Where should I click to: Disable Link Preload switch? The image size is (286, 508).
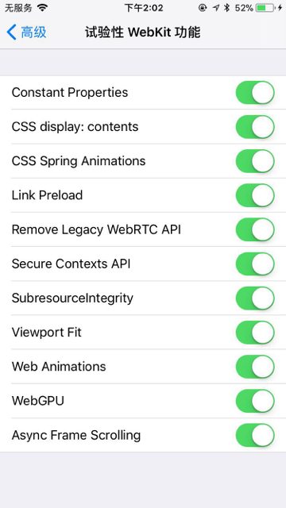click(x=255, y=195)
